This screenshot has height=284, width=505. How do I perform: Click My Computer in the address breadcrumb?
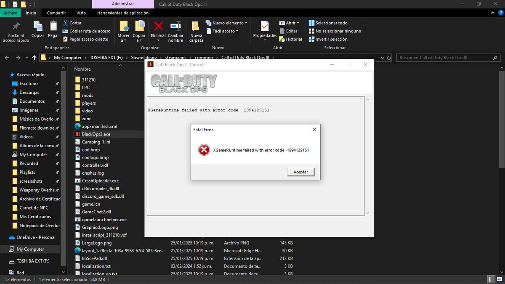[67, 58]
